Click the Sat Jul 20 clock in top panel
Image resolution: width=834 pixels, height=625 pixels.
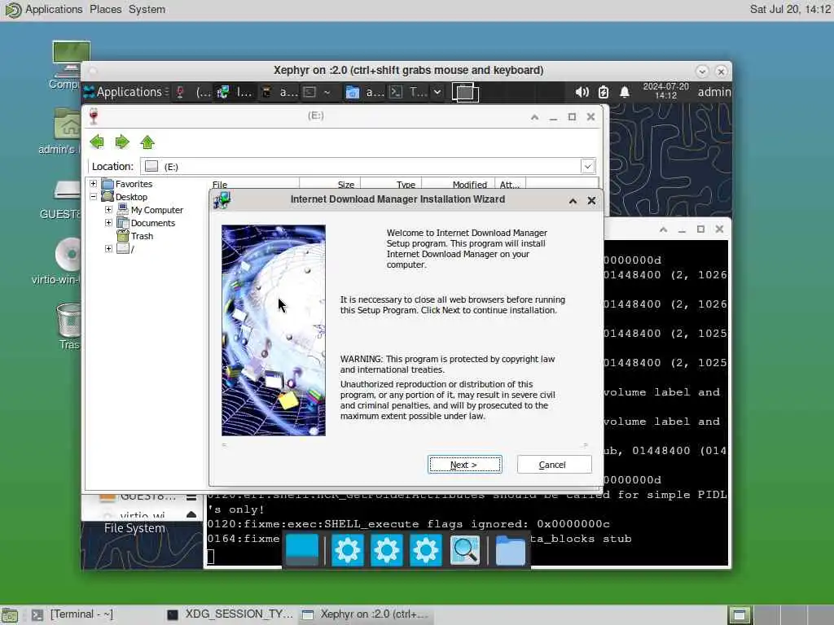[x=790, y=9]
